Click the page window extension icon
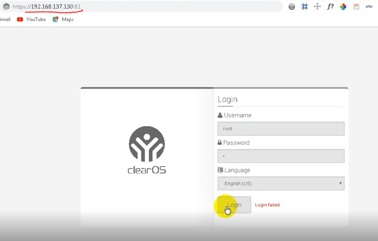The width and height of the screenshot is (378, 241). [x=356, y=6]
